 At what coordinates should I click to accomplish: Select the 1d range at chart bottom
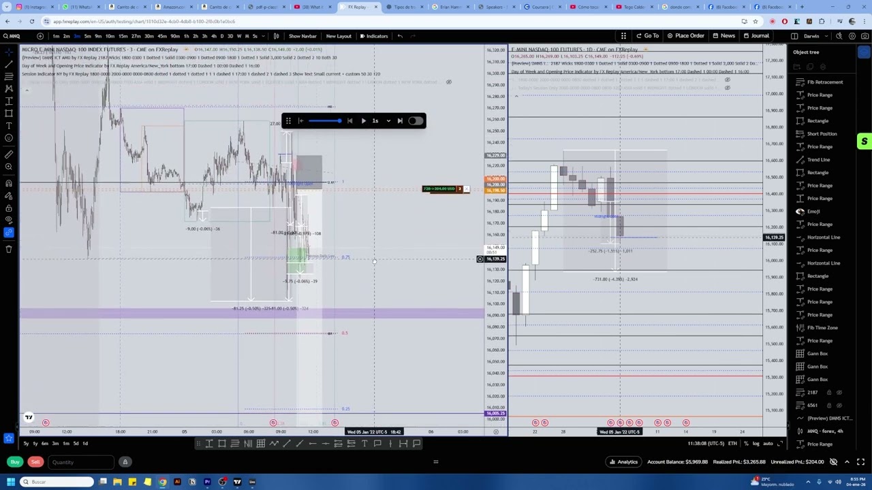click(85, 444)
